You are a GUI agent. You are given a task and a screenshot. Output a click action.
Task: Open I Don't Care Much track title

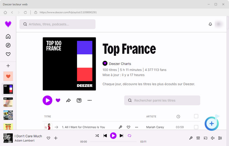(28, 136)
